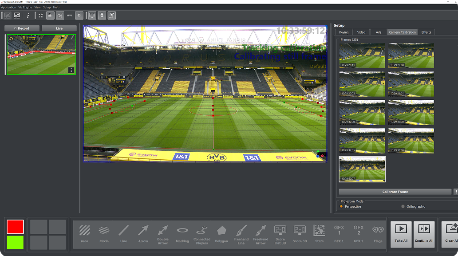Open the Viz Engine menu
Viewport: 458px width, 256px height.
25,7
